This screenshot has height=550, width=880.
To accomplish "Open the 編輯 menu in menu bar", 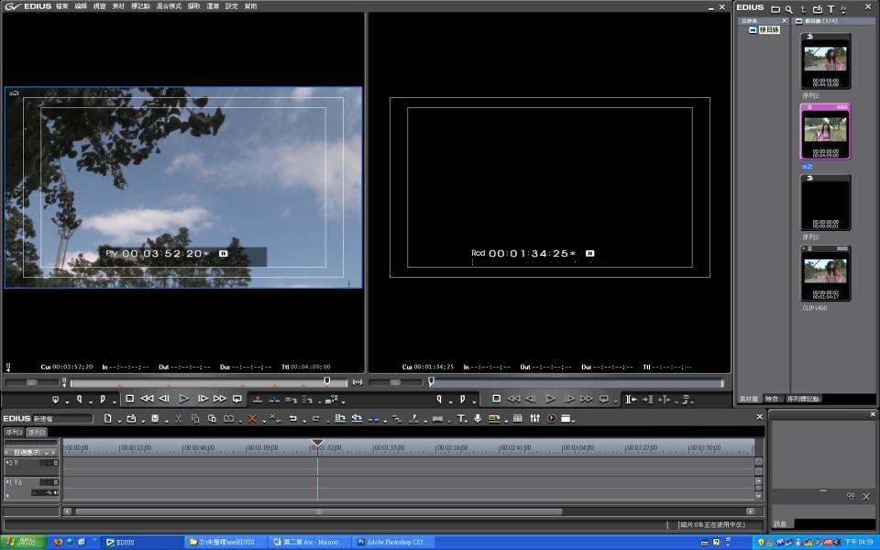I will 80,6.
